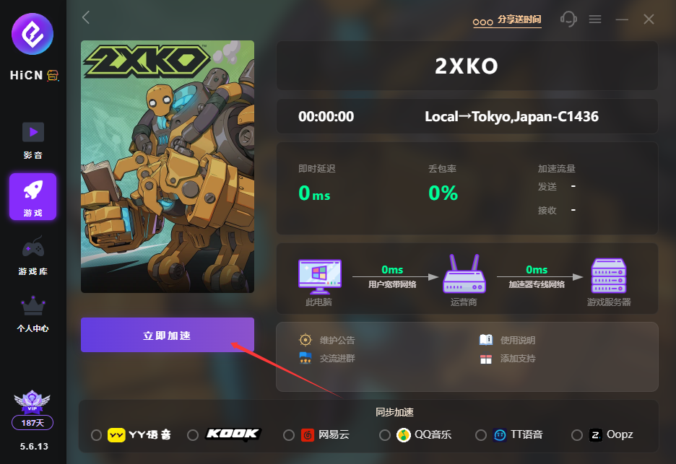Click the 立即加速 start acceleration button
This screenshot has height=464, width=676.
[168, 335]
